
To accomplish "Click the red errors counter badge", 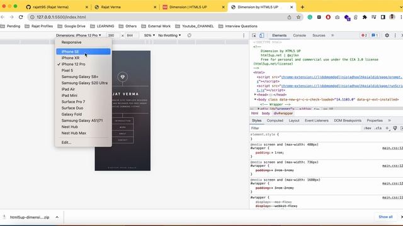I will point(364,35).
